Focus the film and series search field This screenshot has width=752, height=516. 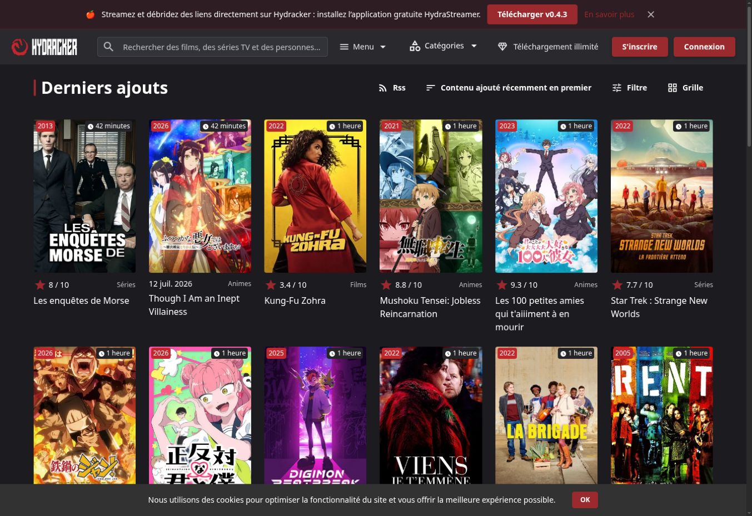[212, 47]
